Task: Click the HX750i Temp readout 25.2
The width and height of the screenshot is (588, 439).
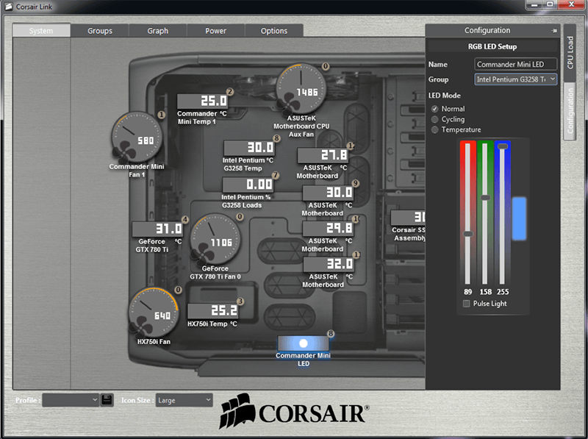Action: coord(213,310)
